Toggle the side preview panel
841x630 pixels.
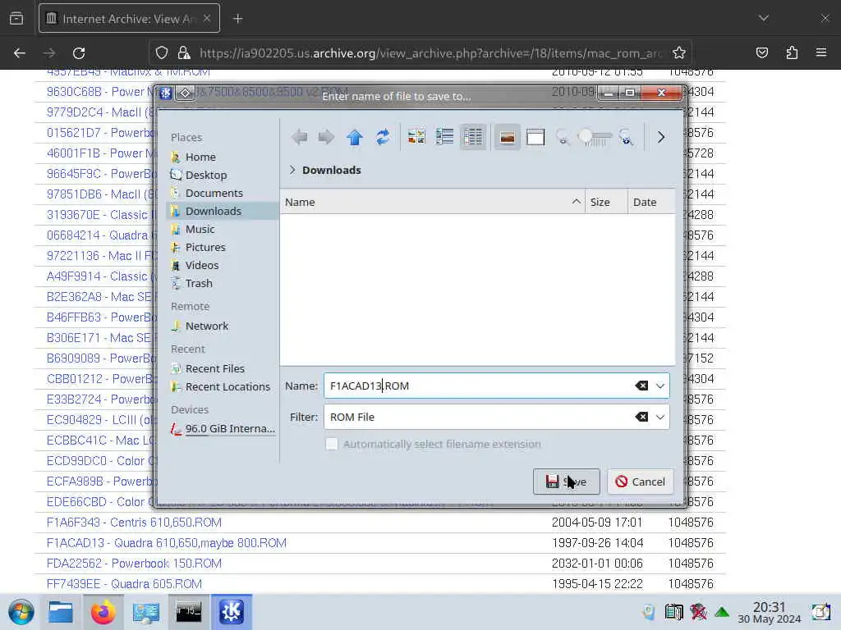click(x=535, y=138)
